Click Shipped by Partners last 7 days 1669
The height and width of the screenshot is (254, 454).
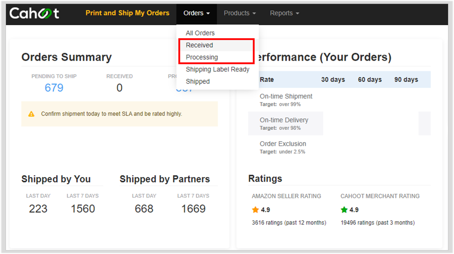click(x=193, y=209)
